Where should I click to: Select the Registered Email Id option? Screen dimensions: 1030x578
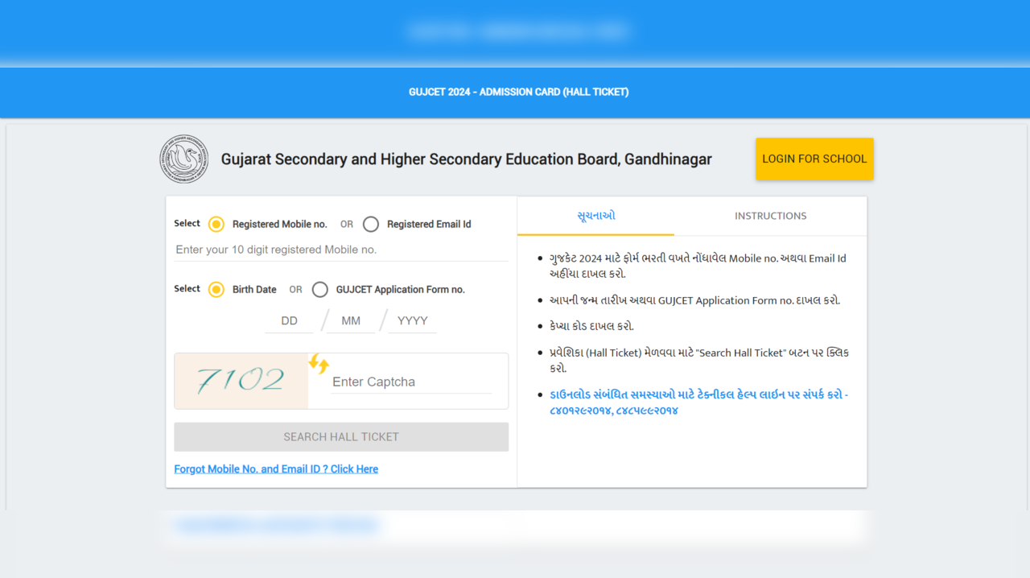pos(370,224)
